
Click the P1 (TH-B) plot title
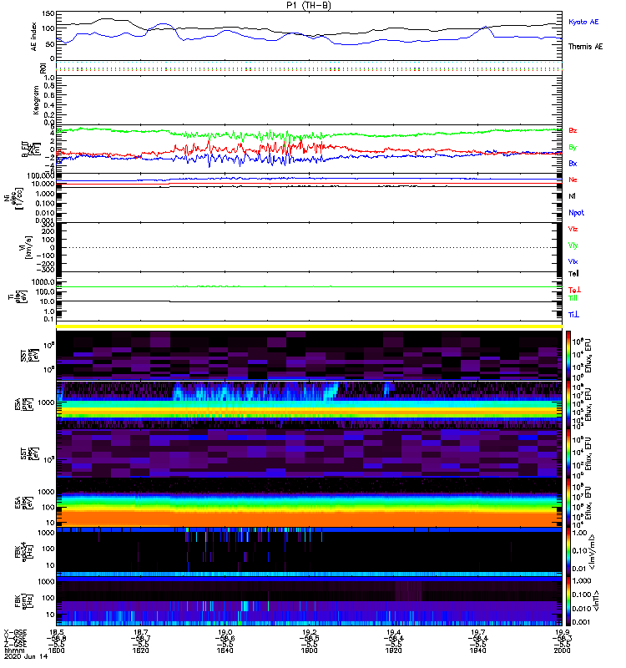(309, 5)
